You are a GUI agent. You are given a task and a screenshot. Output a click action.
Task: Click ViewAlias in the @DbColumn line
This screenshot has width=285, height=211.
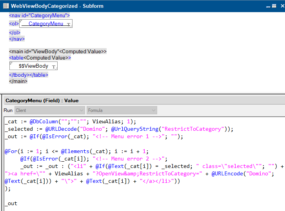click(x=106, y=122)
